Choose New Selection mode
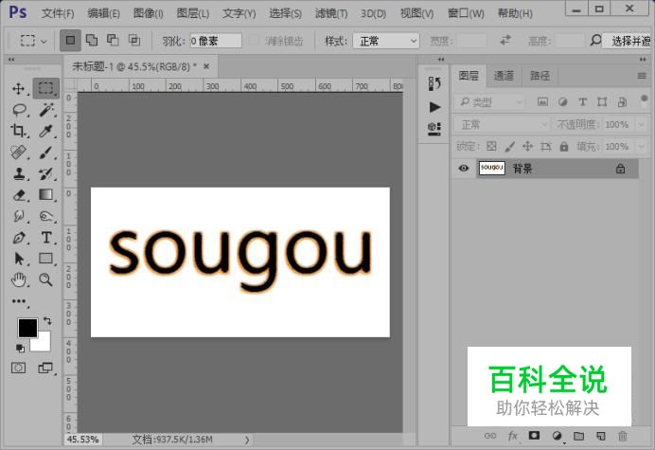This screenshot has height=450, width=655. 70,41
